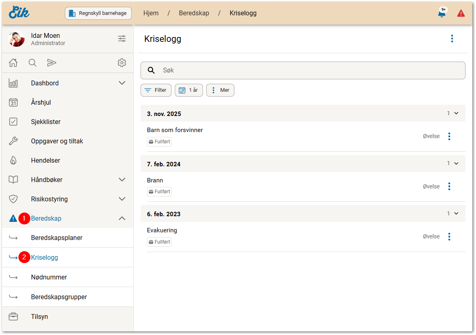This screenshot has height=335, width=476.
Task: Open the Regnskyll barnehage organization selector
Action: pos(99,13)
